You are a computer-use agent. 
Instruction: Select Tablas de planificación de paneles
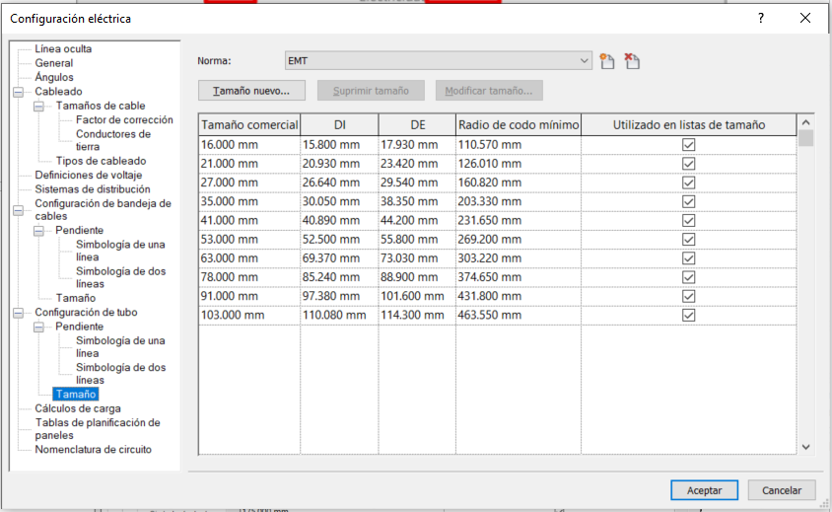tap(98, 429)
